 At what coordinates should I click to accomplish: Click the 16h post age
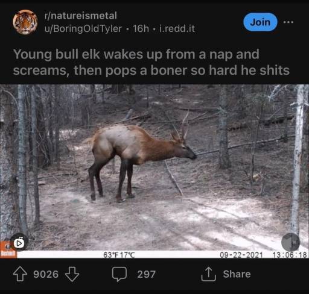(141, 28)
